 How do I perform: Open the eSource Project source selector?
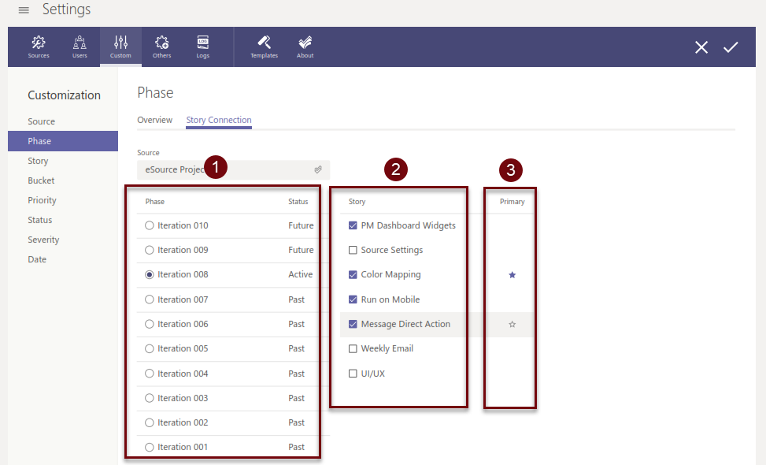(232, 169)
